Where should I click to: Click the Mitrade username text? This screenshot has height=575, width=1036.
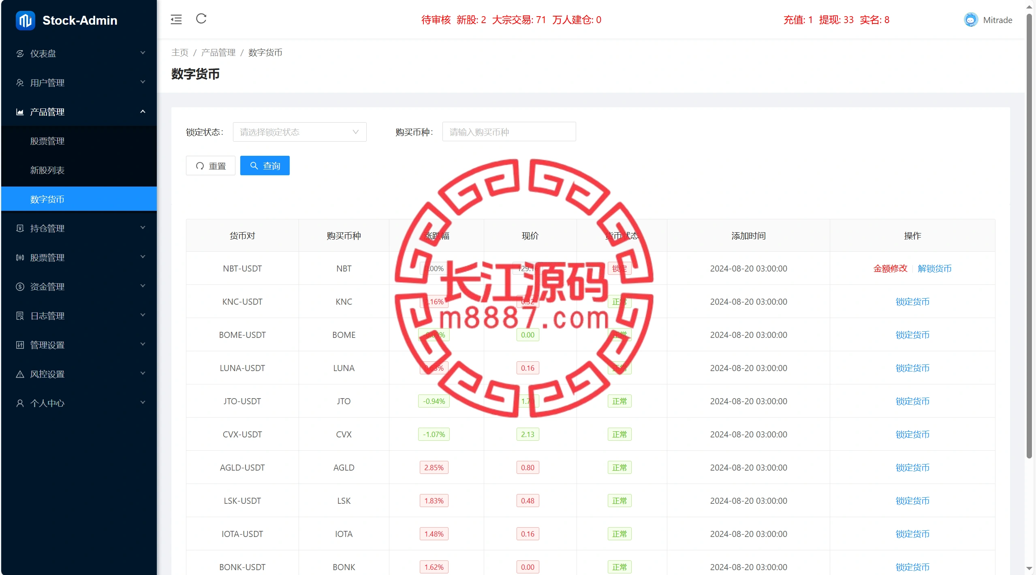point(998,20)
